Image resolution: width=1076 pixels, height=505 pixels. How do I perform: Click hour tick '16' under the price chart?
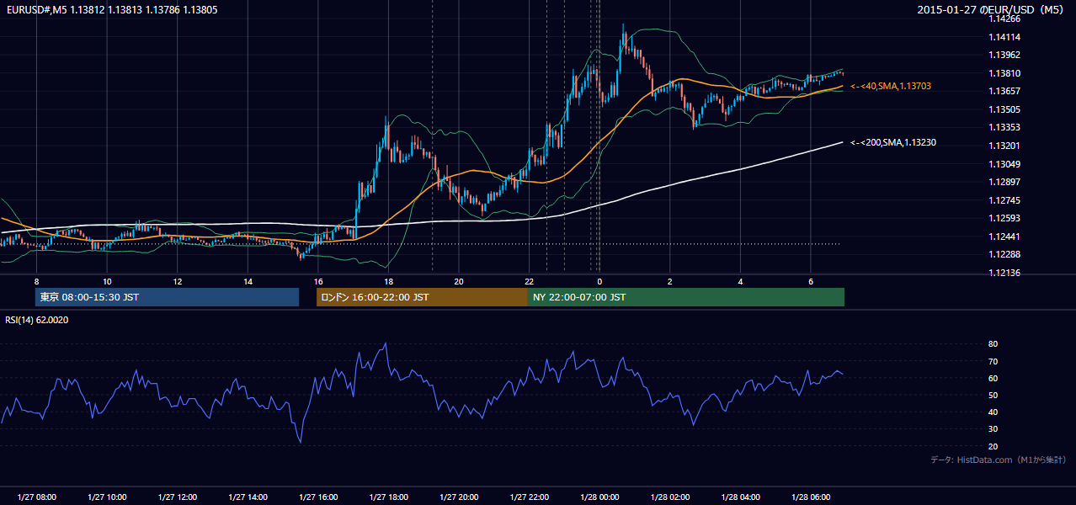pyautogui.click(x=318, y=281)
